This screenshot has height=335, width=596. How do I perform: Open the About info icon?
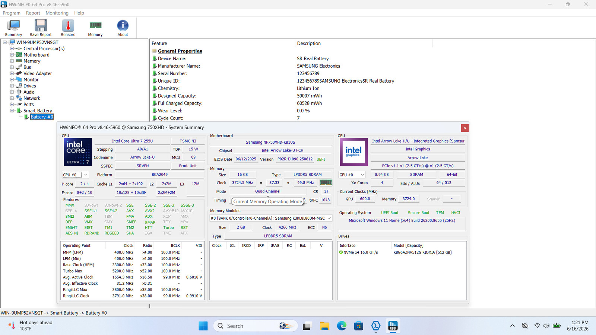[123, 28]
